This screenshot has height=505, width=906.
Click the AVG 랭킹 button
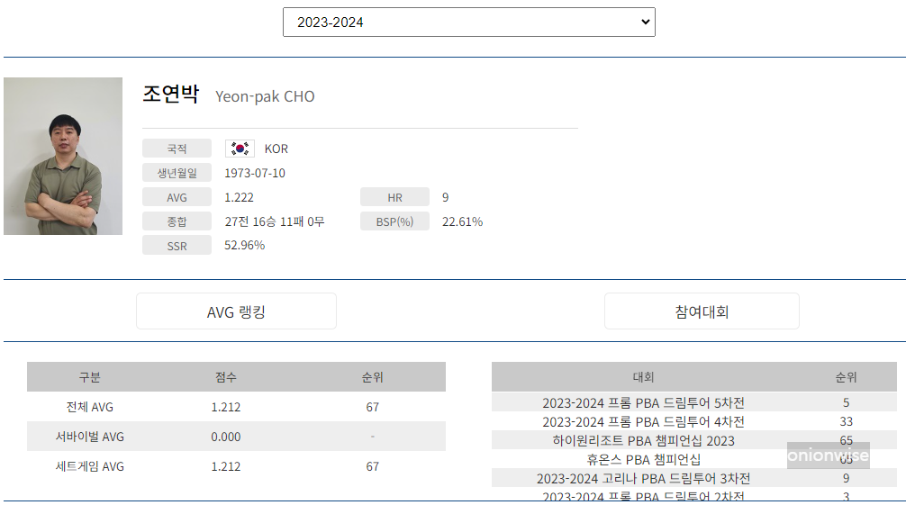[236, 311]
